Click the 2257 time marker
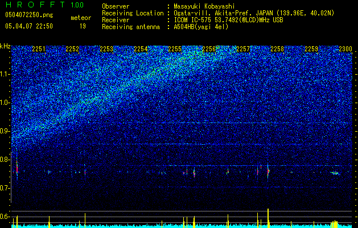The width and height of the screenshot is (358, 228). (x=243, y=49)
